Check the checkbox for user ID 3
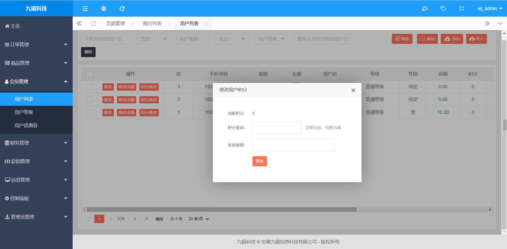 point(90,87)
